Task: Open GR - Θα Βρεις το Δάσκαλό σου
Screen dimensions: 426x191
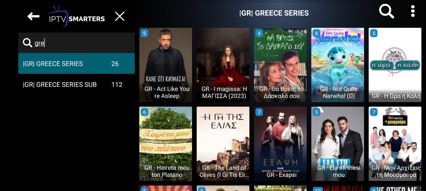Action: coord(280,65)
